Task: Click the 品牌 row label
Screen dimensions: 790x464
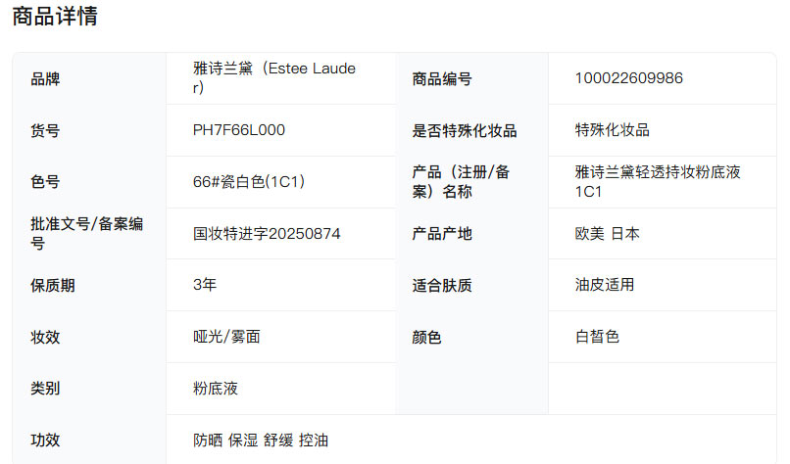Action: tap(45, 78)
